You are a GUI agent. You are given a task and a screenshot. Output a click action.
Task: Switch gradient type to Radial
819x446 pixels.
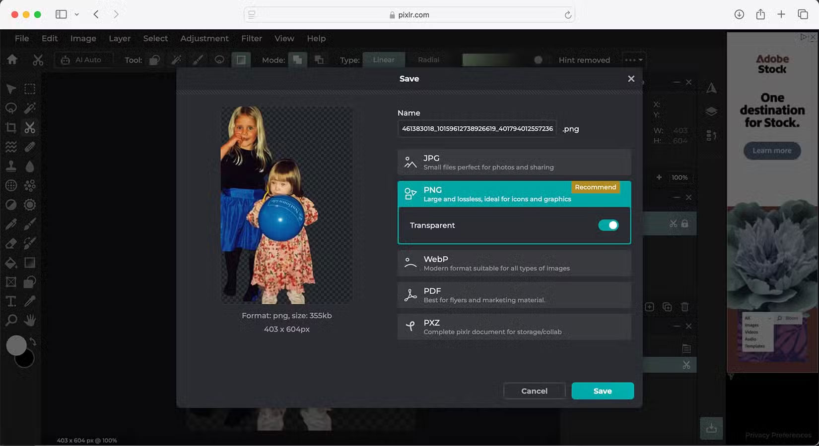[428, 59]
